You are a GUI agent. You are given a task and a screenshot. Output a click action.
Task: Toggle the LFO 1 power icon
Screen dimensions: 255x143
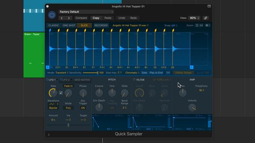pyautogui.click(x=47, y=79)
